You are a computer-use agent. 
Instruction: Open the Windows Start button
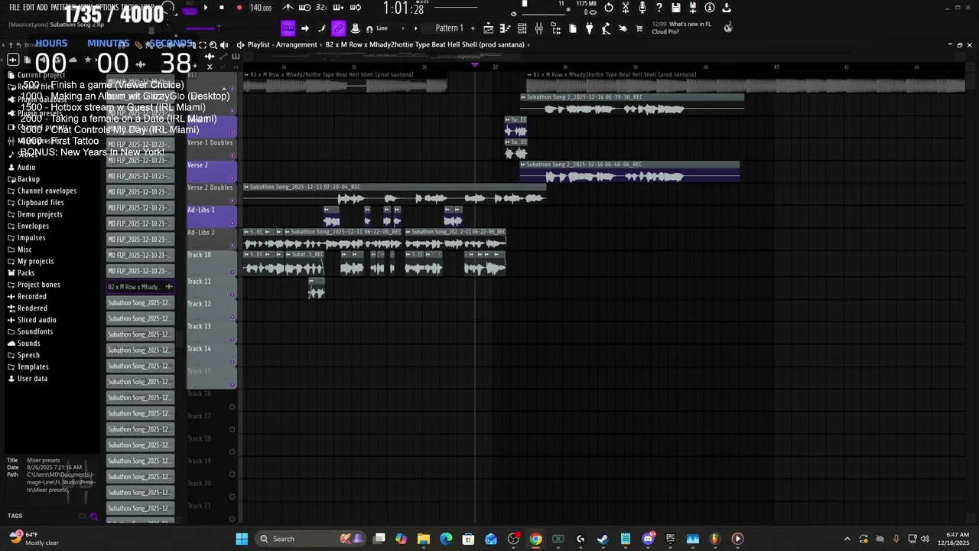242,539
